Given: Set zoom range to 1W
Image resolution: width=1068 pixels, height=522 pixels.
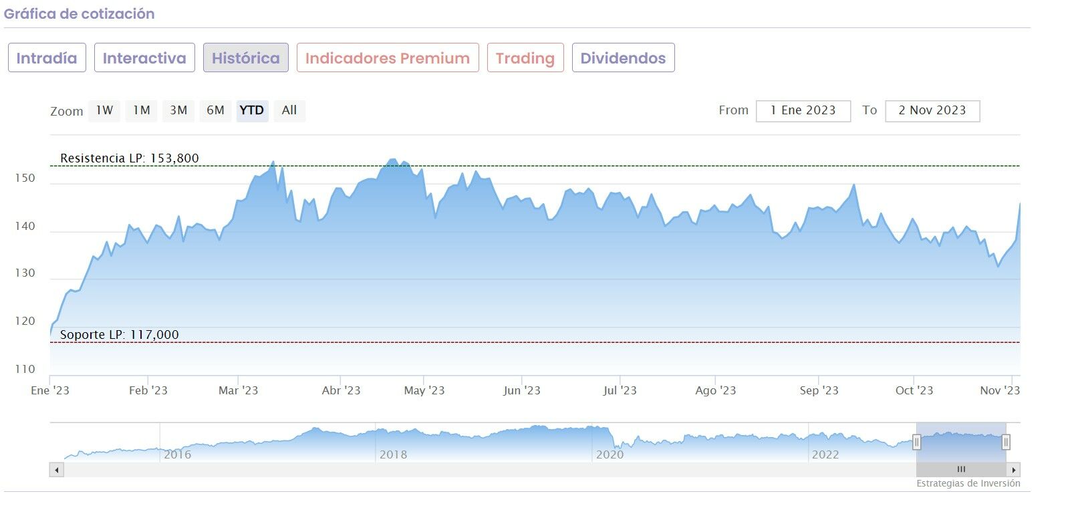Looking at the screenshot, I should (x=104, y=110).
